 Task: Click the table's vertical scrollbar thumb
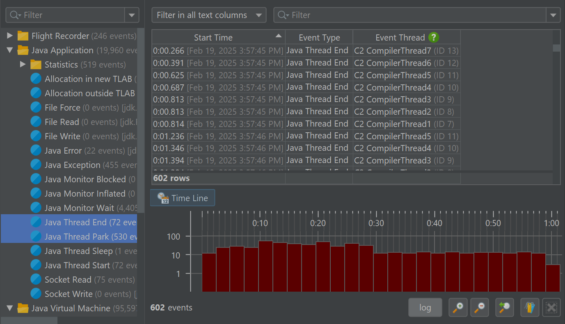[x=556, y=48]
